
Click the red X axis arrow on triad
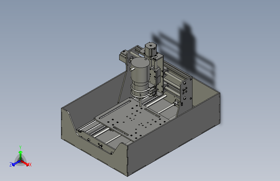click(x=25, y=163)
